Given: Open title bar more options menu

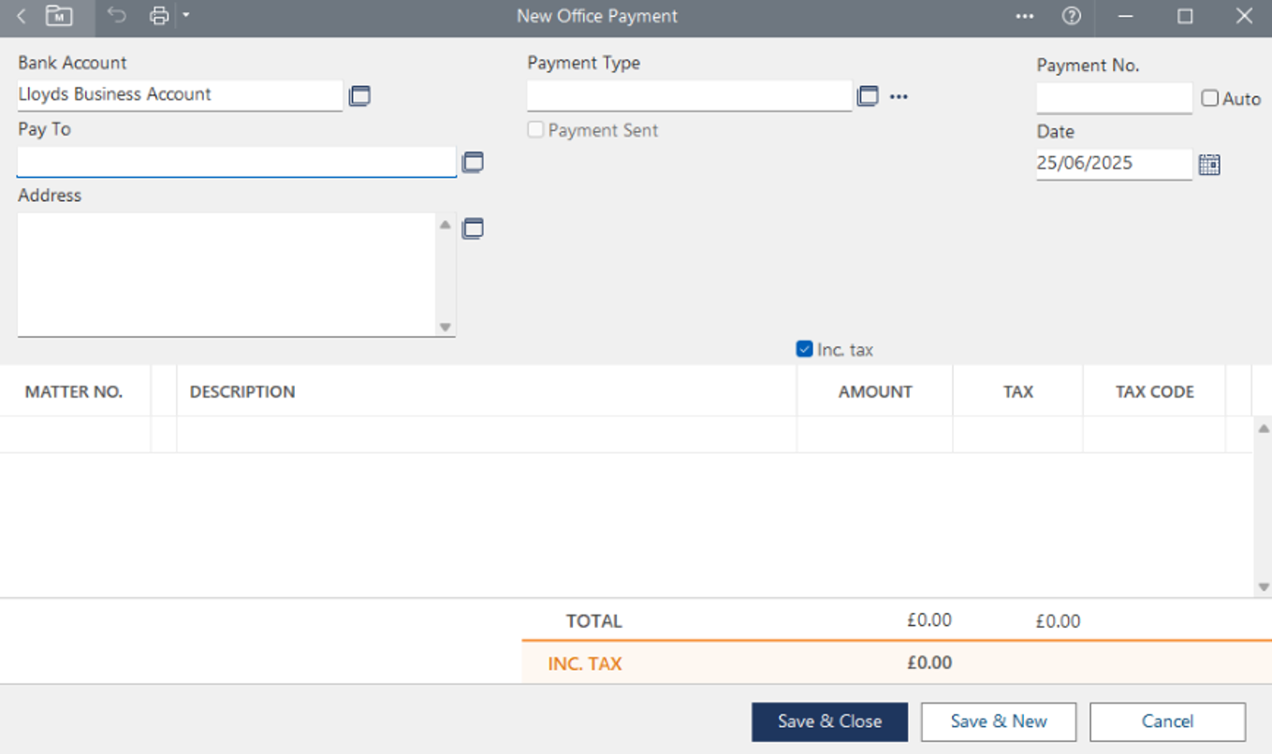Looking at the screenshot, I should click(1025, 16).
